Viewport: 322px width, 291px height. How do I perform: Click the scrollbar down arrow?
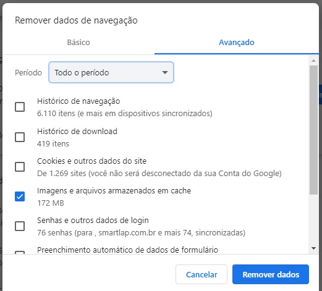click(313, 248)
